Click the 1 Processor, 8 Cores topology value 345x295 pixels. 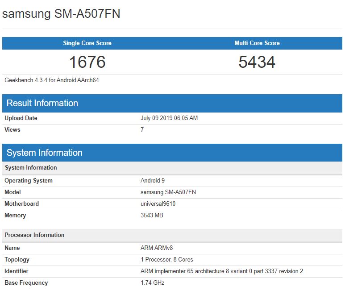click(x=167, y=260)
